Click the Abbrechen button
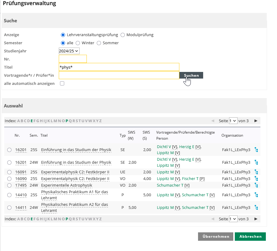 (250, 237)
